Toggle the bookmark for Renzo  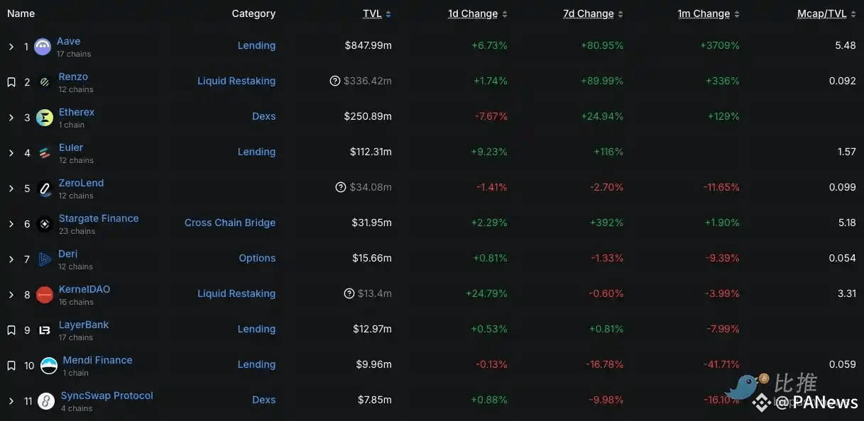click(11, 82)
